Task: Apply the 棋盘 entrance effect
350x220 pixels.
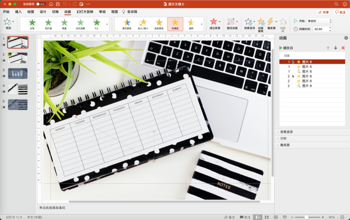Action: pos(64,24)
